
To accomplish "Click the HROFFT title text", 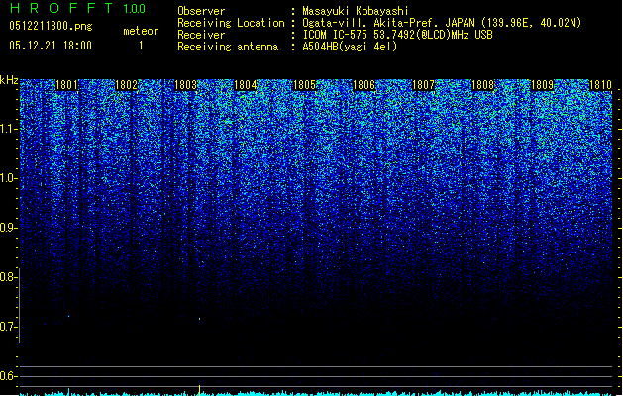I will click(x=61, y=8).
